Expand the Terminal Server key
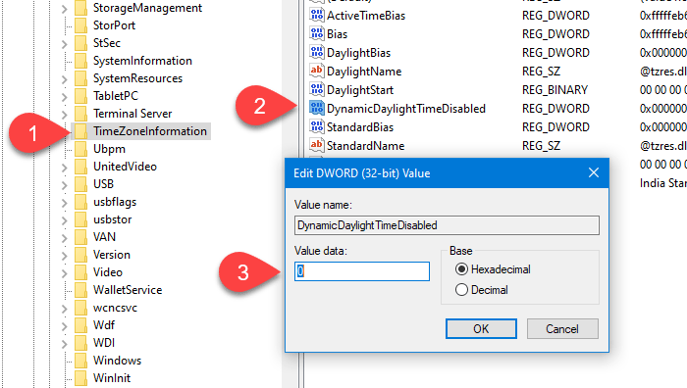Image resolution: width=687 pixels, height=388 pixels. [x=65, y=115]
